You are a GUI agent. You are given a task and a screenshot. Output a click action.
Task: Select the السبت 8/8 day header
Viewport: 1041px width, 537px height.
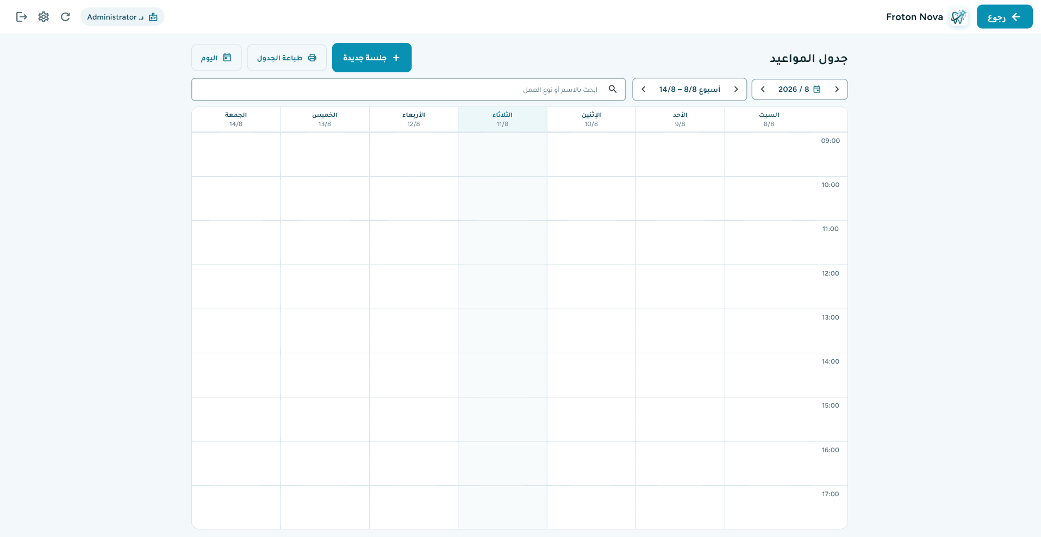769,119
